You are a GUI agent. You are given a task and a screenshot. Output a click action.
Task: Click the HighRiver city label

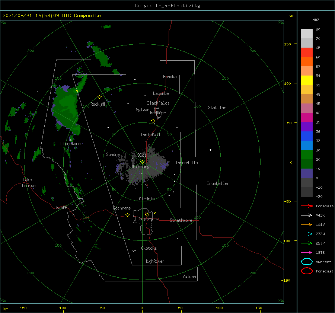[x=154, y=261]
